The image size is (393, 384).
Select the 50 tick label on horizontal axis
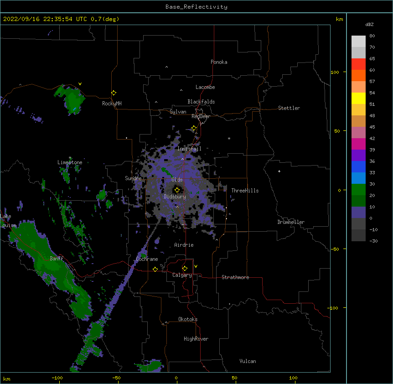234,378
